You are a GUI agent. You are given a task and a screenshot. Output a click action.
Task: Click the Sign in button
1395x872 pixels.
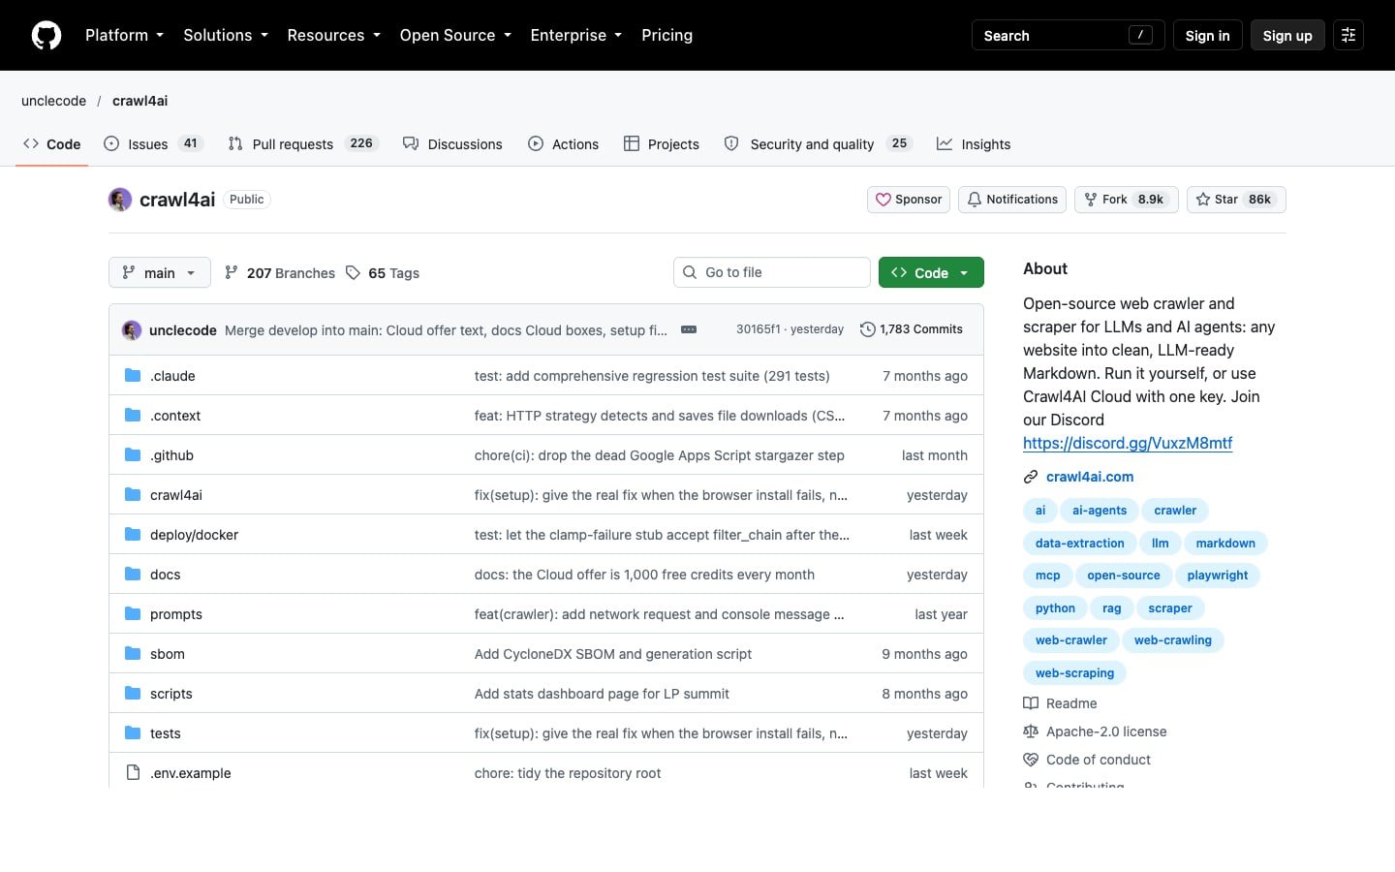click(x=1207, y=35)
